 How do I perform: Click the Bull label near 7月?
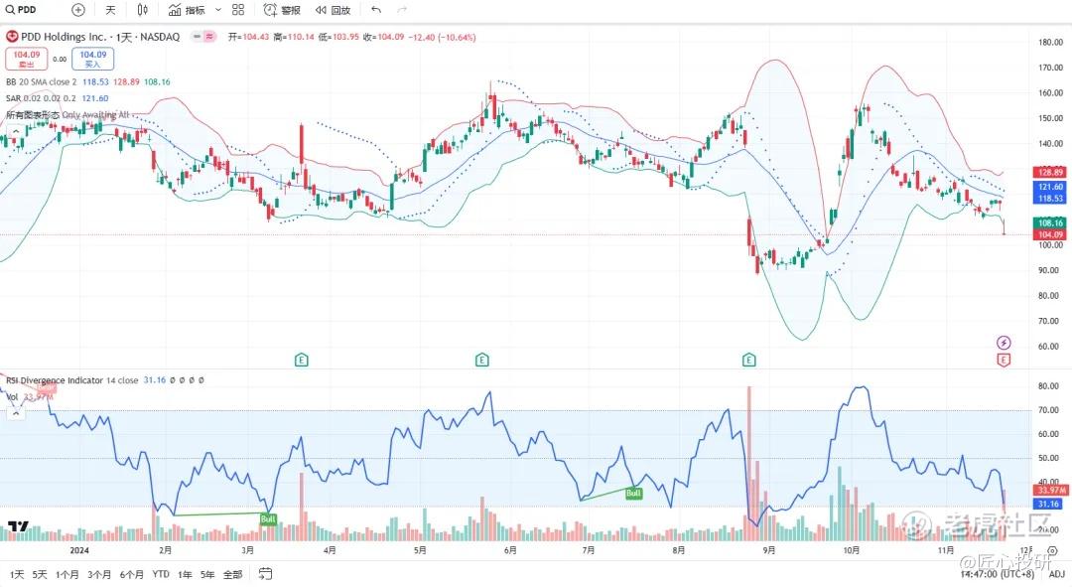click(x=633, y=494)
